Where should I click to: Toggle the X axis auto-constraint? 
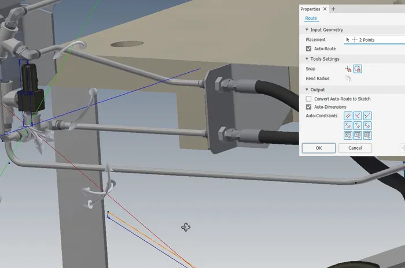[x=348, y=125]
